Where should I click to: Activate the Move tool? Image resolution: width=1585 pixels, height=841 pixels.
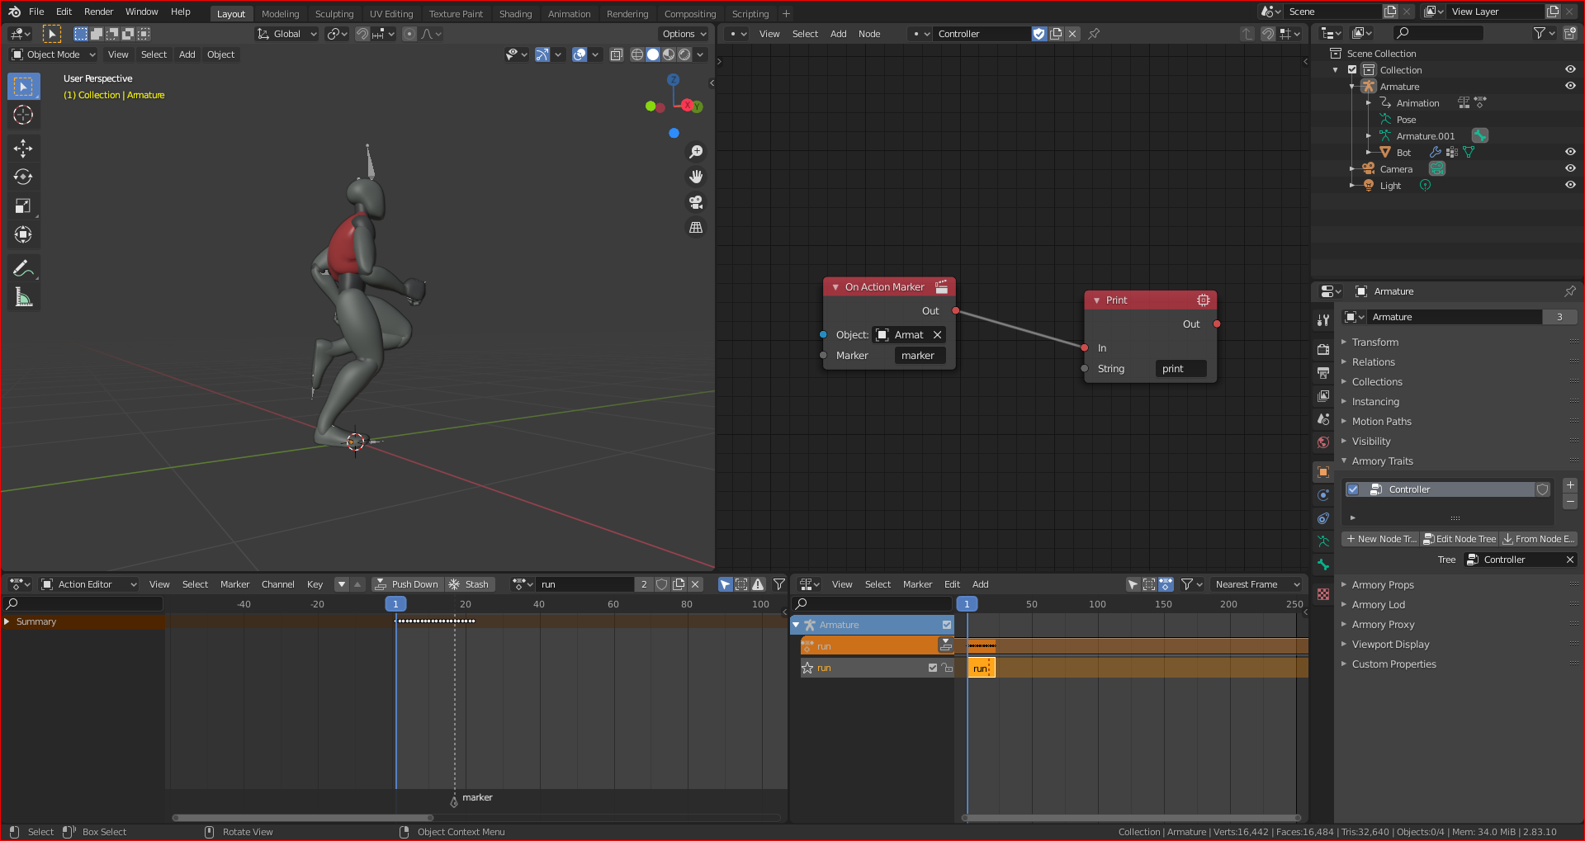tap(23, 149)
